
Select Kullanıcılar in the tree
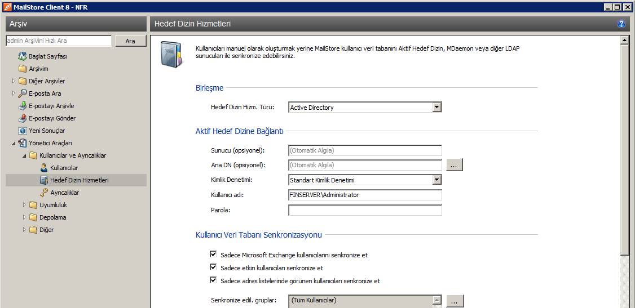tap(64, 168)
